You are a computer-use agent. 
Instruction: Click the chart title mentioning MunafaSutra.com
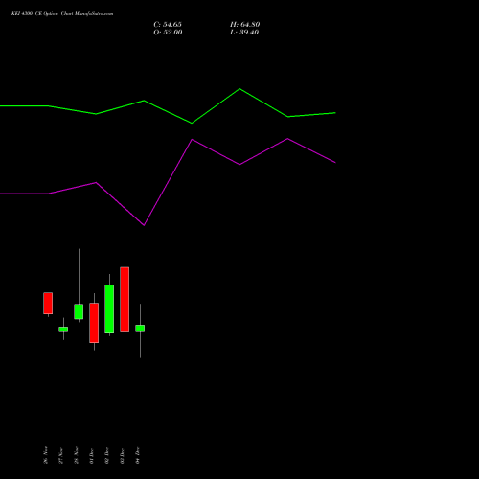click(x=62, y=14)
